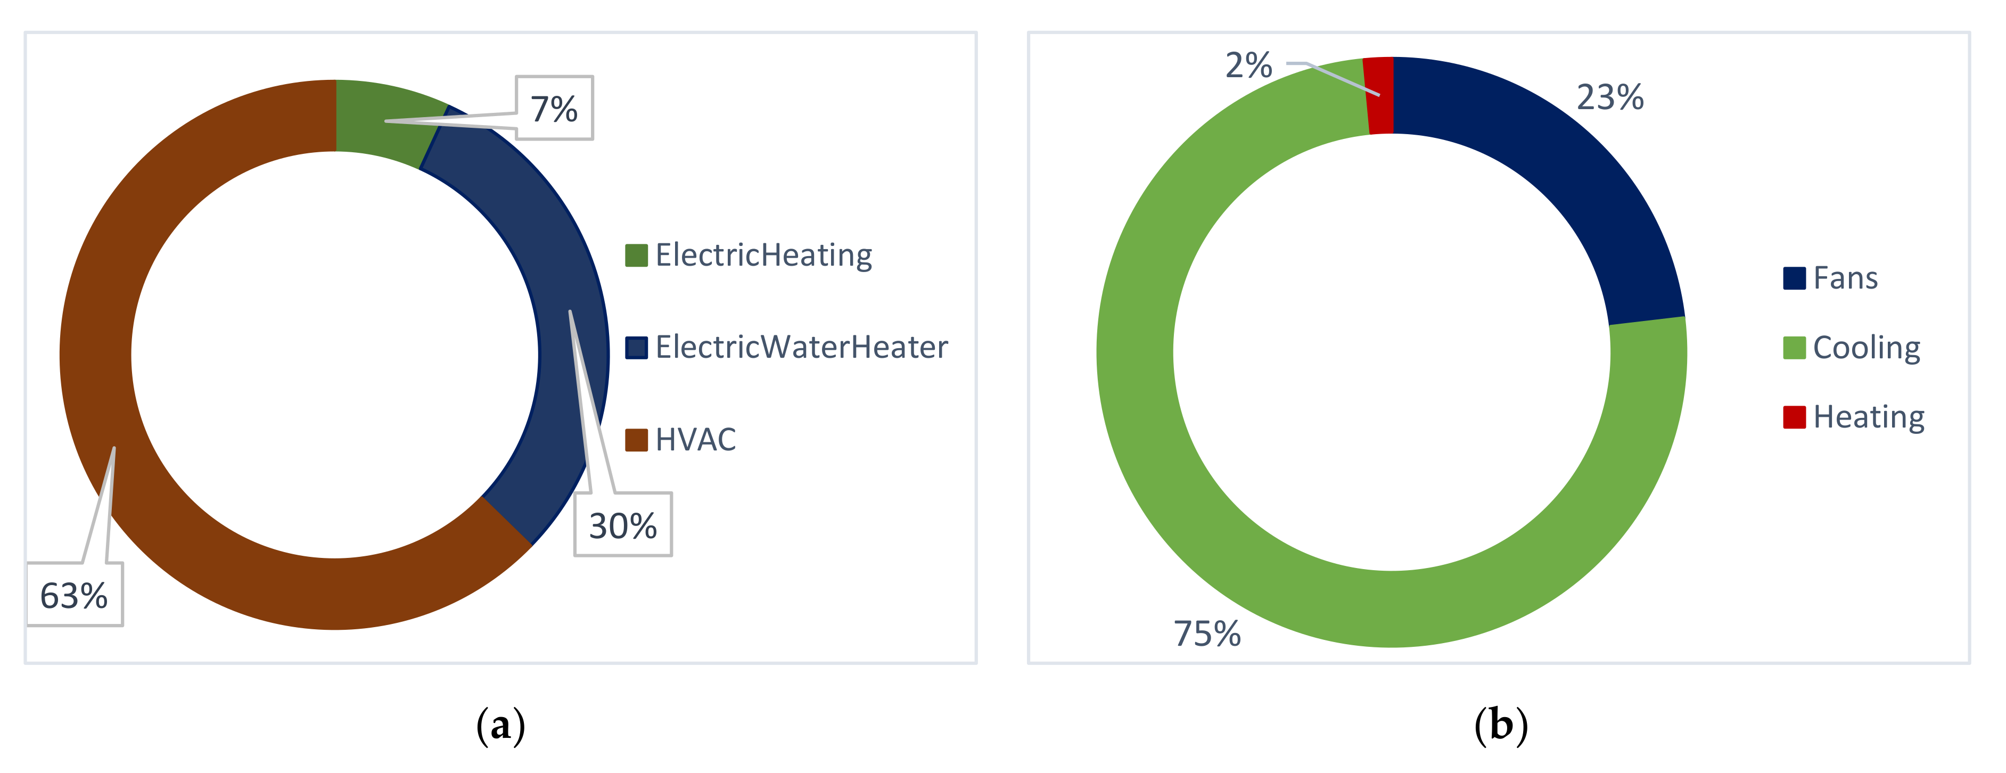The image size is (2006, 773).
Task: Click the ElectricWaterHeater legend text
Action: coord(801,348)
